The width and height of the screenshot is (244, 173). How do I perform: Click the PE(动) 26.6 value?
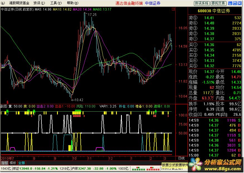(x=237, y=115)
